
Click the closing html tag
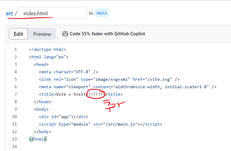coord(38,139)
